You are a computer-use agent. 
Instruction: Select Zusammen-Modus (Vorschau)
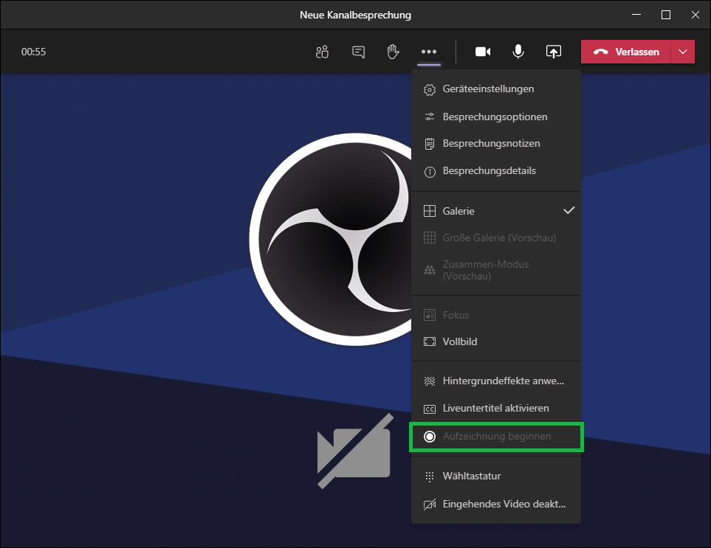click(496, 271)
